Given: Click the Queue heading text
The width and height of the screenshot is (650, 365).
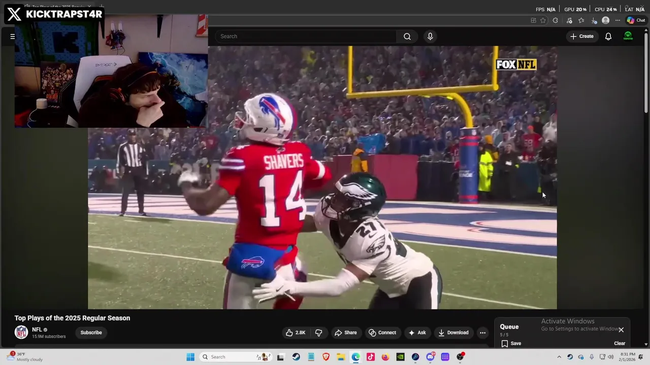Looking at the screenshot, I should click(509, 326).
